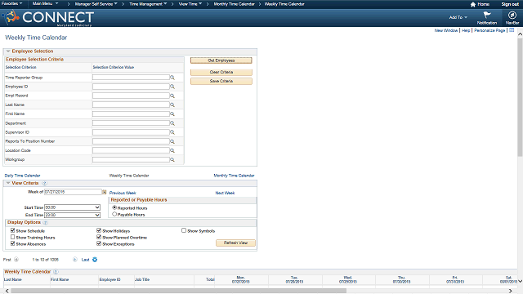The height and width of the screenshot is (294, 523).
Task: Open End Time dropdown
Action: click(x=73, y=215)
